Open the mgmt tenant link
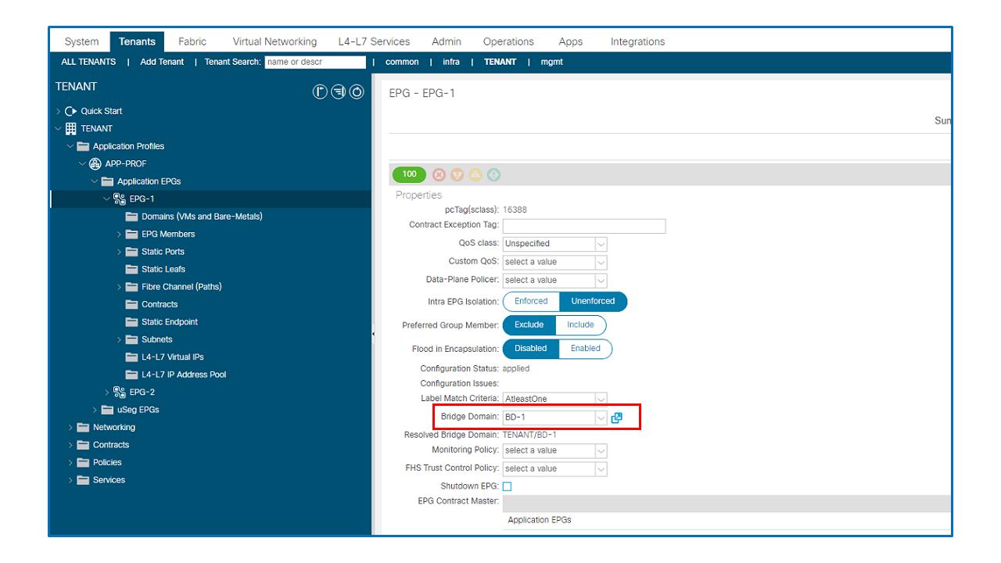 pyautogui.click(x=552, y=62)
